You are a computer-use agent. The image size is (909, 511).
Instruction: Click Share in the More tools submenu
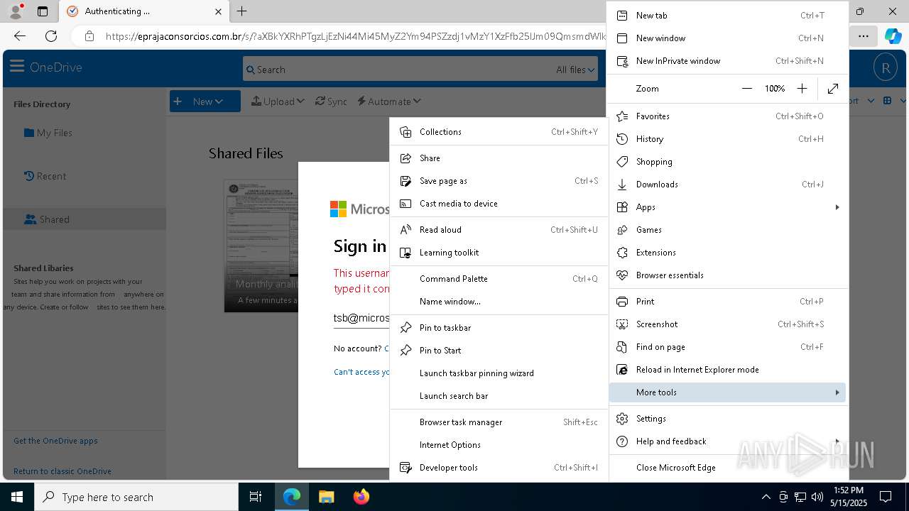(x=499, y=158)
